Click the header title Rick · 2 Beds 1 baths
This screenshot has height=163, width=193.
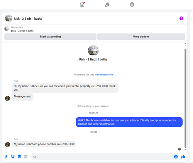point(28,19)
